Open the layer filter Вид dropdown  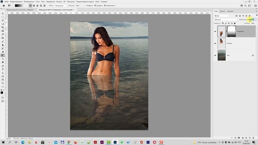pos(222,16)
